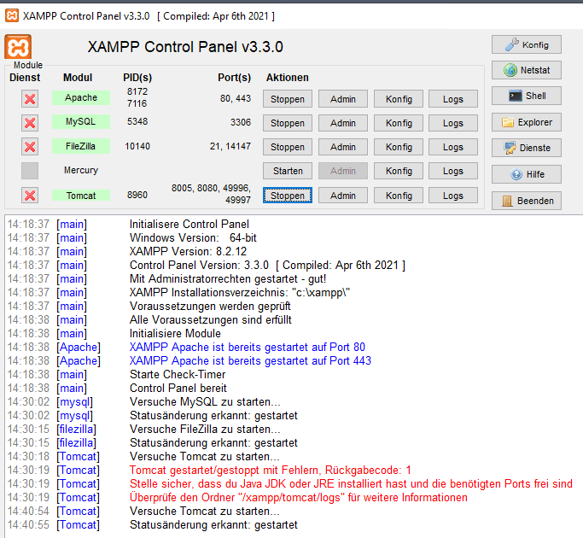Open Apache Konfig menu
This screenshot has width=583, height=538.
(399, 99)
